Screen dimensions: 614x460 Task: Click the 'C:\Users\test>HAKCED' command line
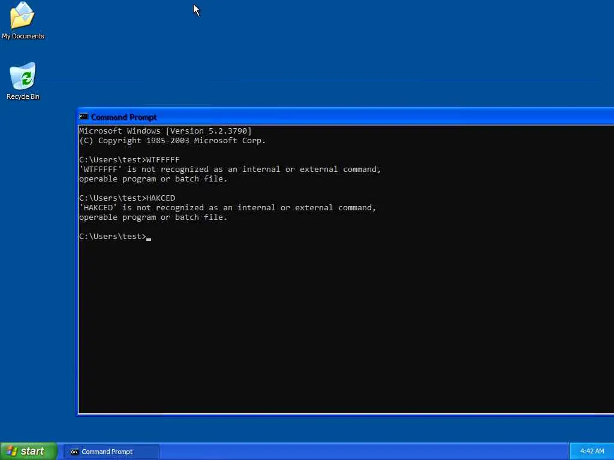(127, 198)
